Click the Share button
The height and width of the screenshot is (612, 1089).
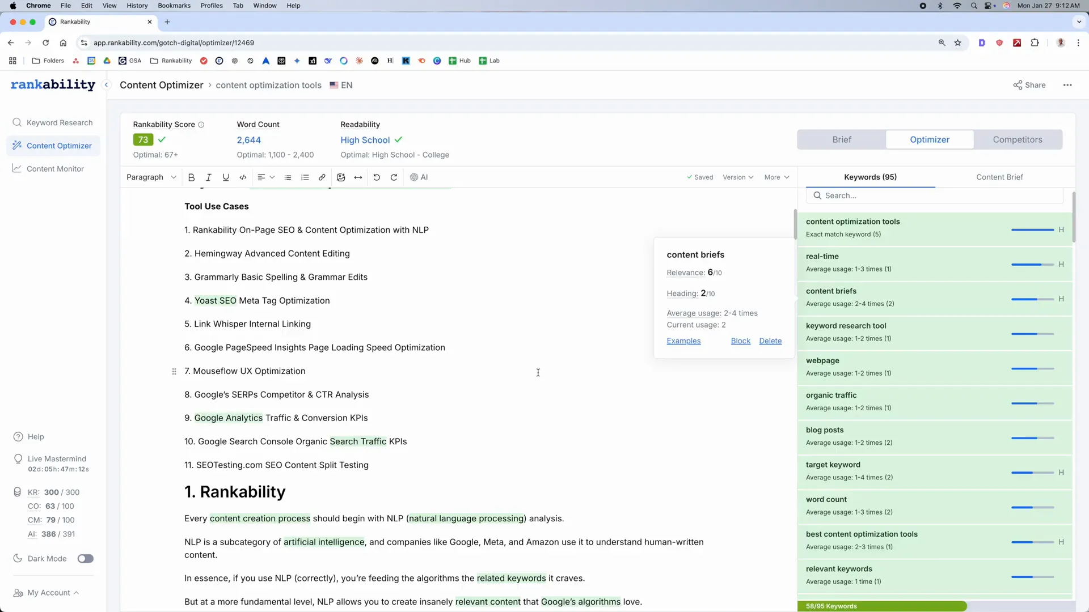coord(1029,85)
